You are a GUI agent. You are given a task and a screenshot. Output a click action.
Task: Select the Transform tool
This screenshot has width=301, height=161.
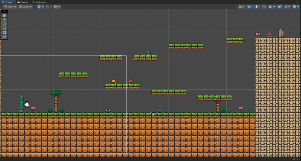coord(4,37)
